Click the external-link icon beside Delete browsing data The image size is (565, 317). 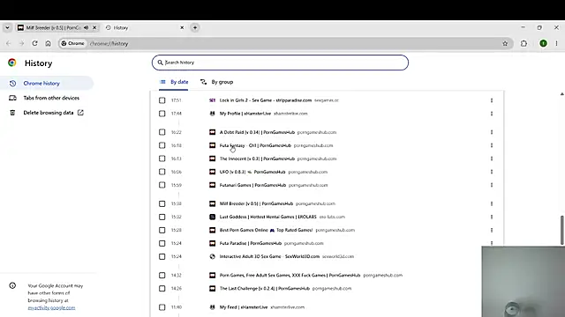80,113
